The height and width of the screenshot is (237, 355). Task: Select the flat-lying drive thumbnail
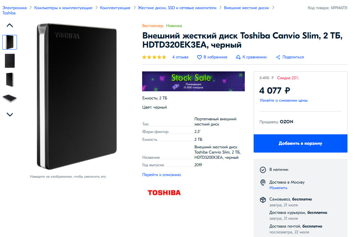tap(10, 98)
